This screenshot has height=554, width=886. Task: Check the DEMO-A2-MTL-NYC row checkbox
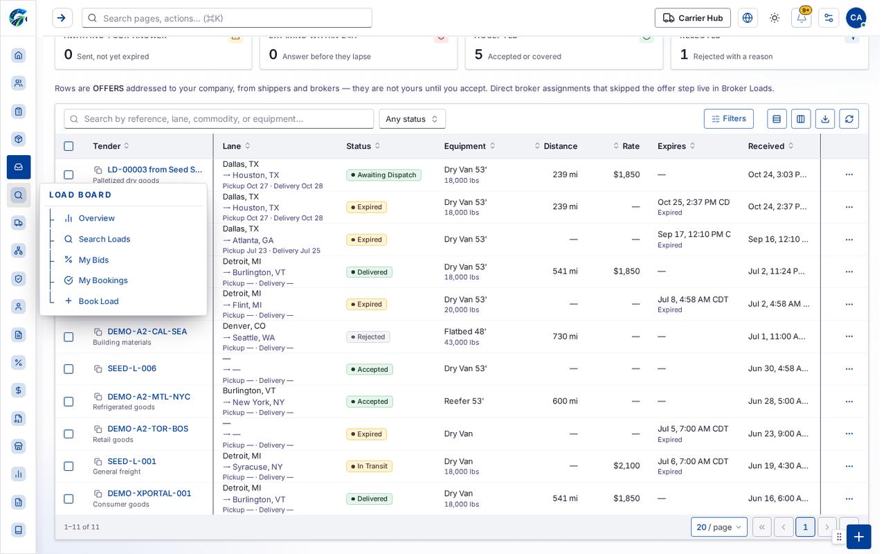pyautogui.click(x=69, y=402)
